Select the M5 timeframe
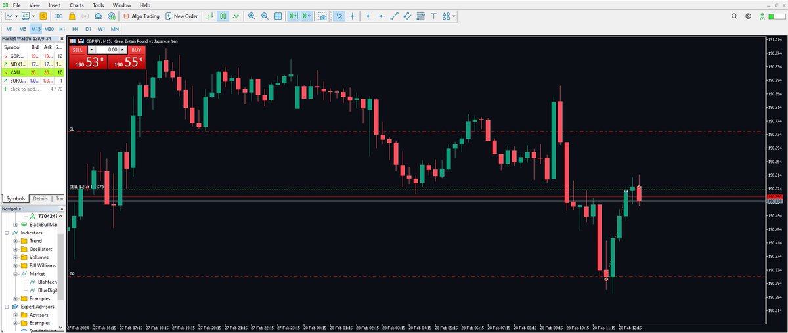Screen dimensions: 788x333 22,30
